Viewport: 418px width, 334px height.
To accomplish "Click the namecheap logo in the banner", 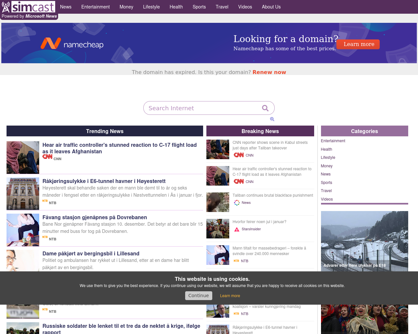I will pos(72,44).
